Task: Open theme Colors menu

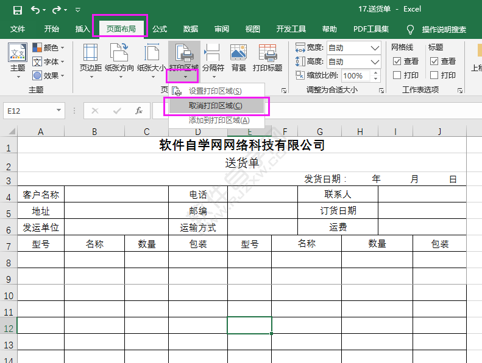Action: click(48, 47)
